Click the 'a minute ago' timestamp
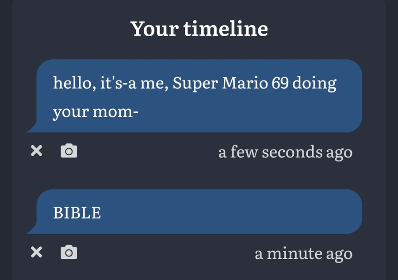 click(303, 253)
